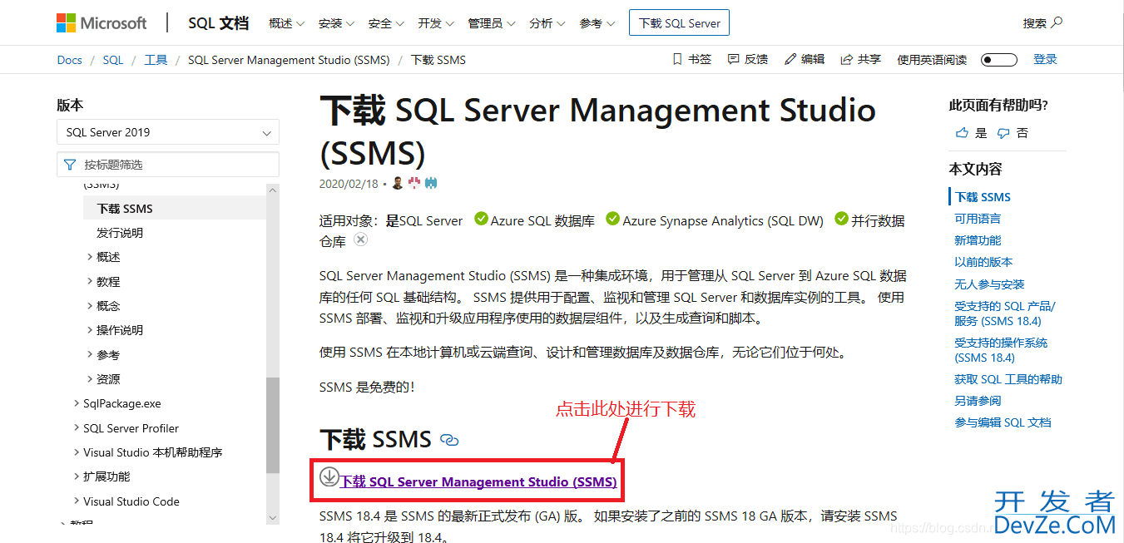The width and height of the screenshot is (1124, 543).
Task: Select 发行说明 in the sidebar tree
Action: tap(120, 233)
